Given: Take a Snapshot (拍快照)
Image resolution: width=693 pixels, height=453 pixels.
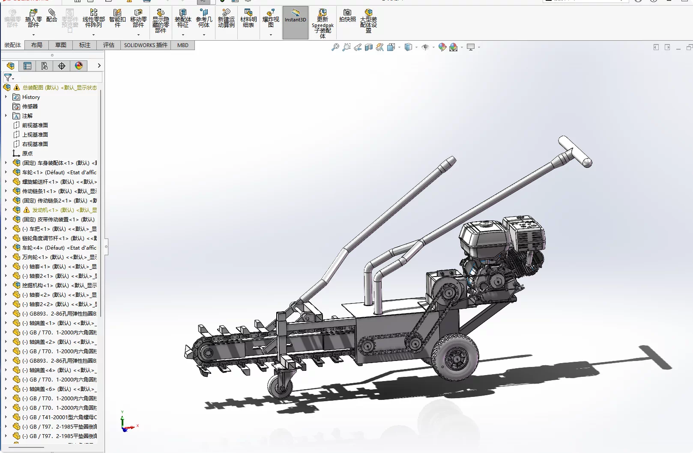Looking at the screenshot, I should tap(347, 16).
